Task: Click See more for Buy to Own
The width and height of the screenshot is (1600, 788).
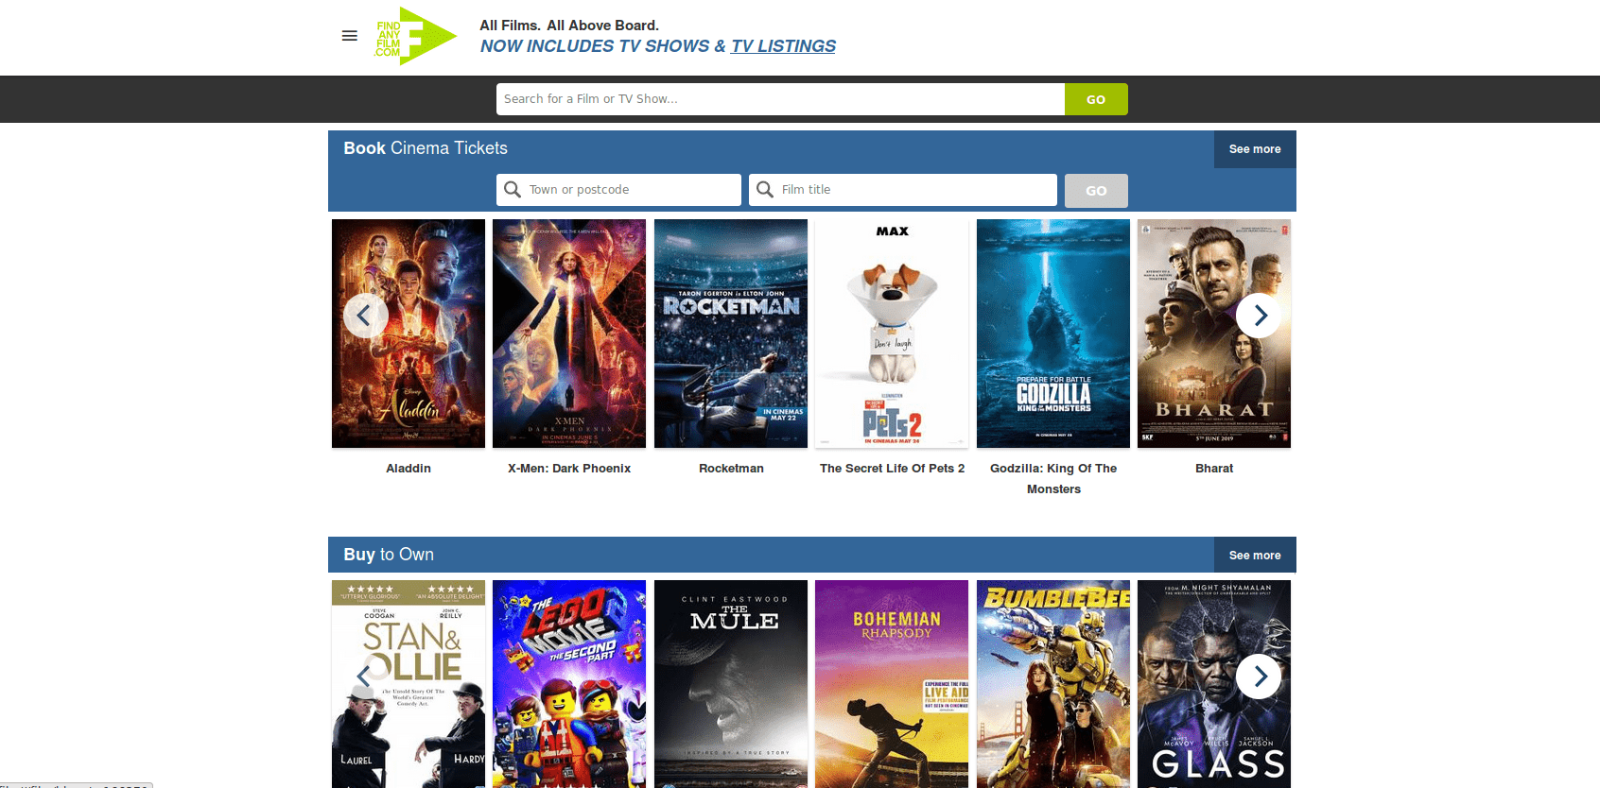Action: (x=1255, y=556)
